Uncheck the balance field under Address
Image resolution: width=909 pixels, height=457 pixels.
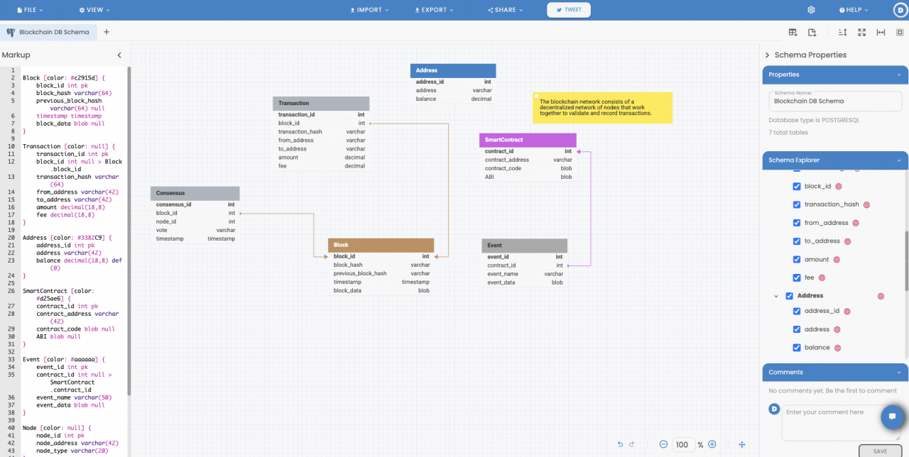coord(797,347)
